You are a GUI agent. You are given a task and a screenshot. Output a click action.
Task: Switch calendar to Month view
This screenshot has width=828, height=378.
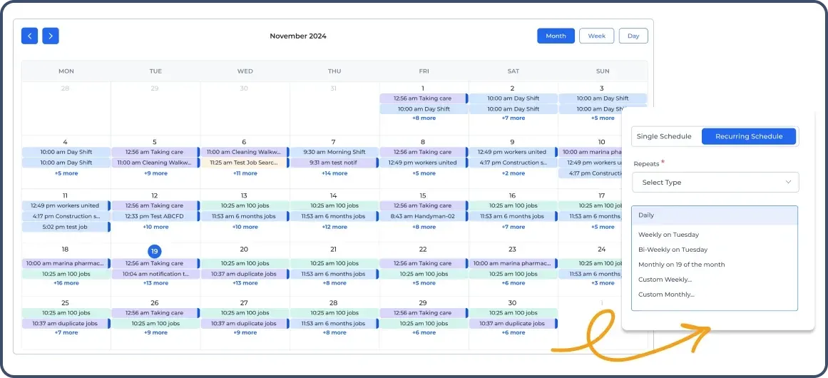[x=556, y=36]
